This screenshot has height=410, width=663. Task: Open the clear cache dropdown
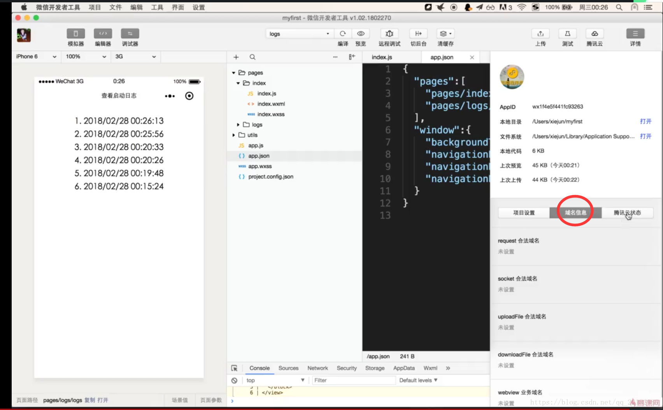[x=446, y=34]
